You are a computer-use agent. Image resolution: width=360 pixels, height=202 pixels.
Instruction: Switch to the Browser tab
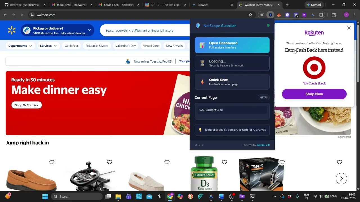tap(212, 5)
